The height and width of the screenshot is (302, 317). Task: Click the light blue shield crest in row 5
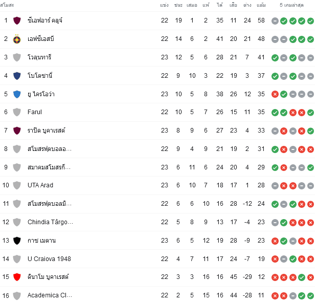coord(17,94)
